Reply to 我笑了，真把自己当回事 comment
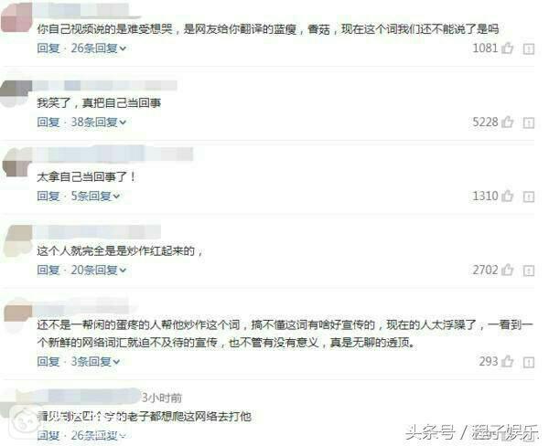 [48, 122]
